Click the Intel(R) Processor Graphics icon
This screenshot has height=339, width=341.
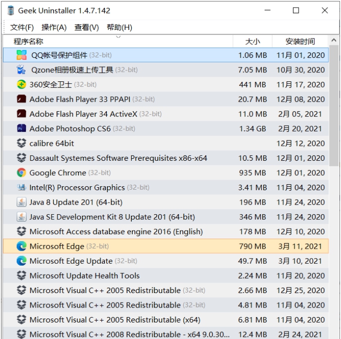point(21,187)
